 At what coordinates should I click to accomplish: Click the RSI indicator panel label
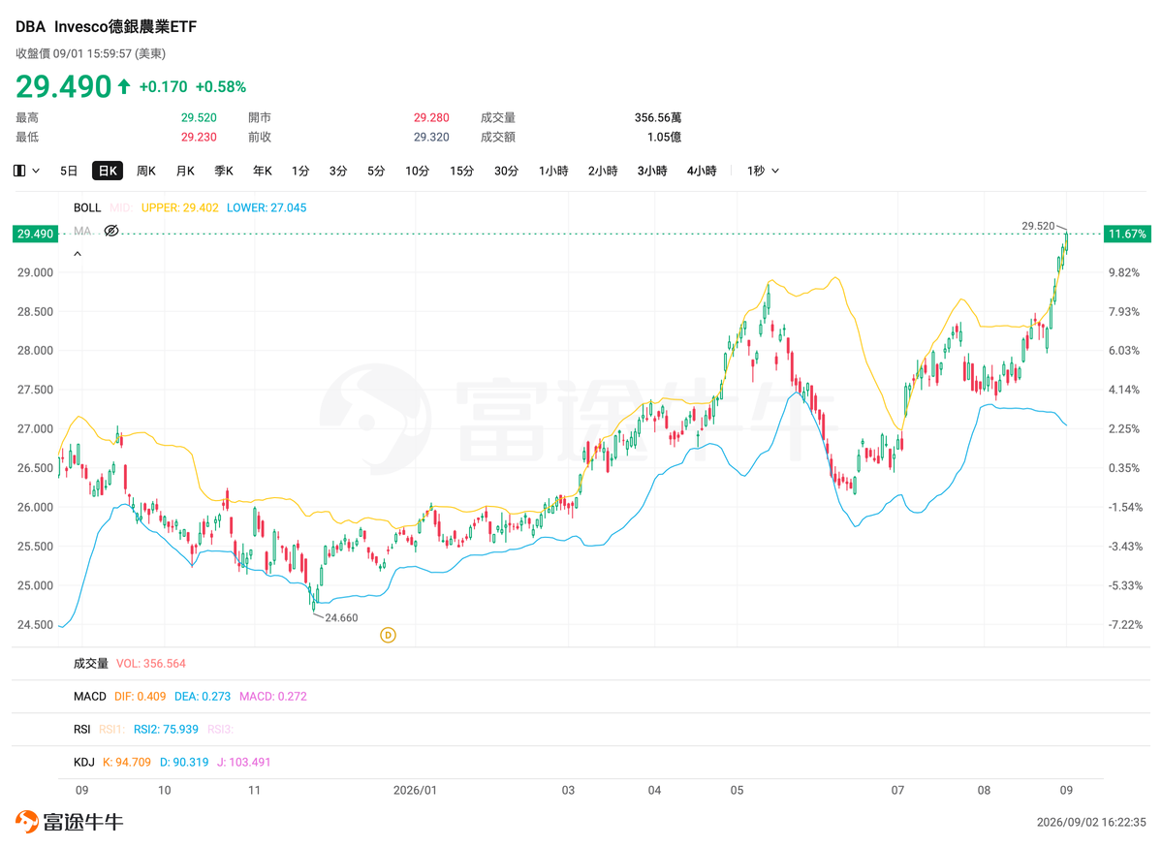pos(81,730)
